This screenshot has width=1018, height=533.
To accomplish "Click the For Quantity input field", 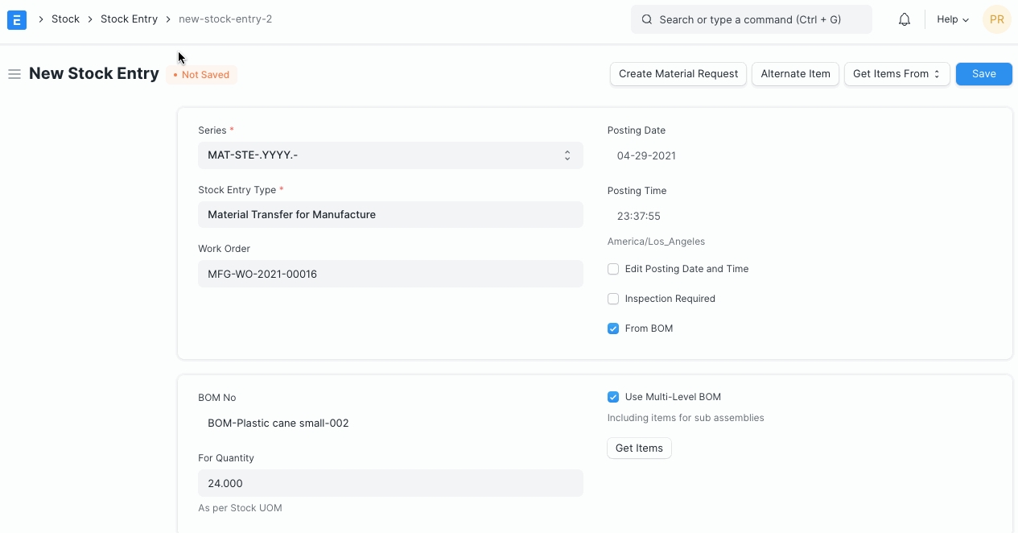I will point(389,483).
